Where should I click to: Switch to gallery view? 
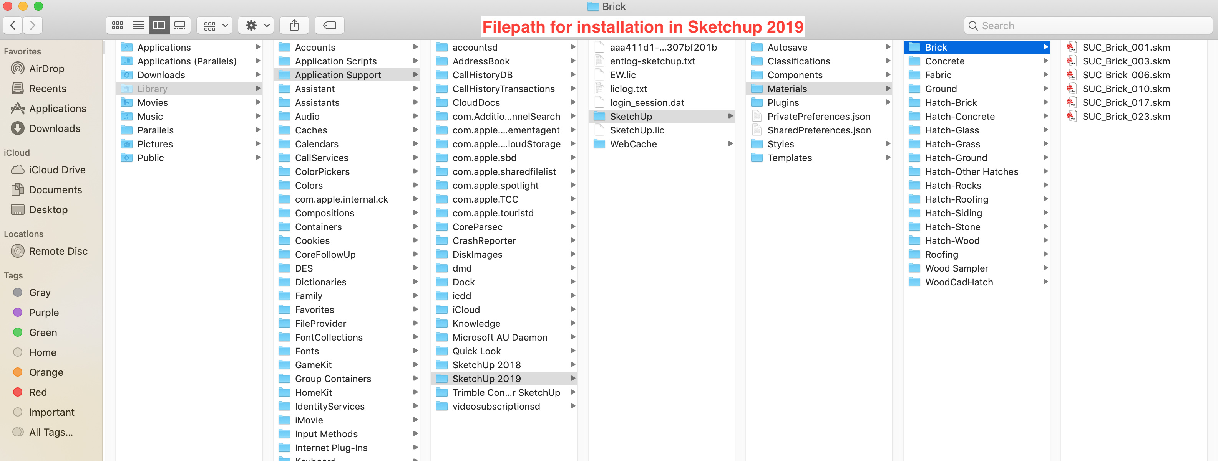coord(180,25)
